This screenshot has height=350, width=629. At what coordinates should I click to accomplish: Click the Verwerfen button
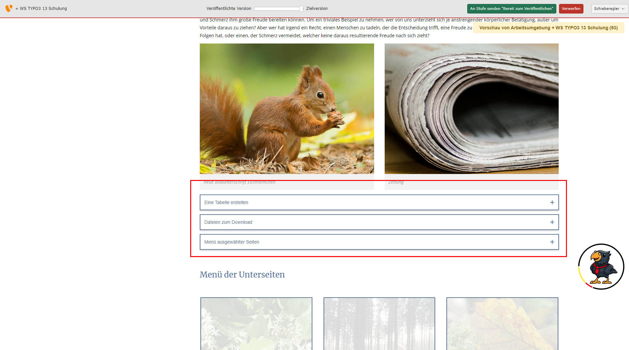571,9
